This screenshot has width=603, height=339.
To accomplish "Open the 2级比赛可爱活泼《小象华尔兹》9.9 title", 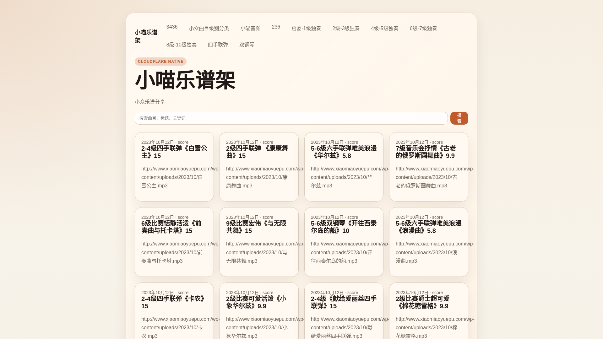I will tap(256, 302).
